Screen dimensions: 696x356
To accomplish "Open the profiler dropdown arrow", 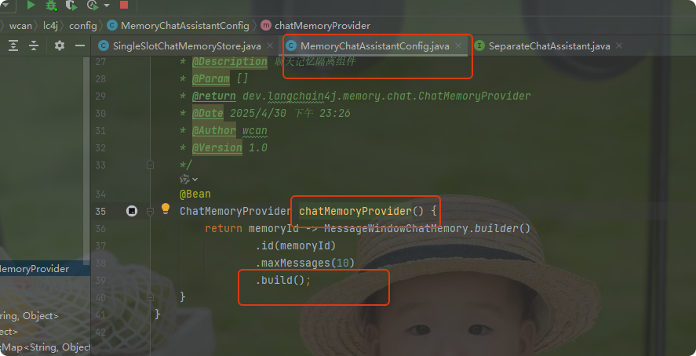I will (x=107, y=5).
